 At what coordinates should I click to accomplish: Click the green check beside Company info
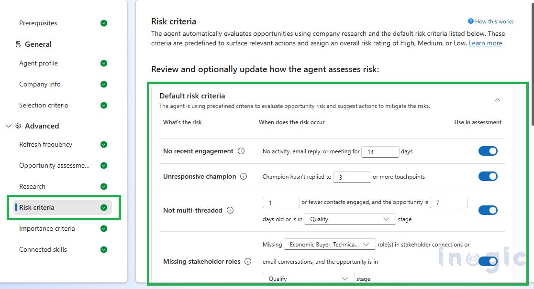click(104, 85)
